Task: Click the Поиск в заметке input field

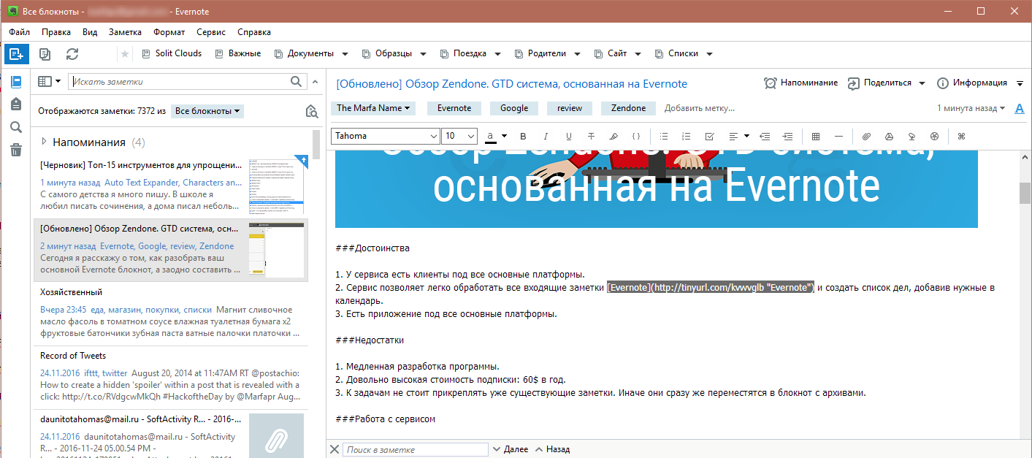Action: pyautogui.click(x=416, y=449)
